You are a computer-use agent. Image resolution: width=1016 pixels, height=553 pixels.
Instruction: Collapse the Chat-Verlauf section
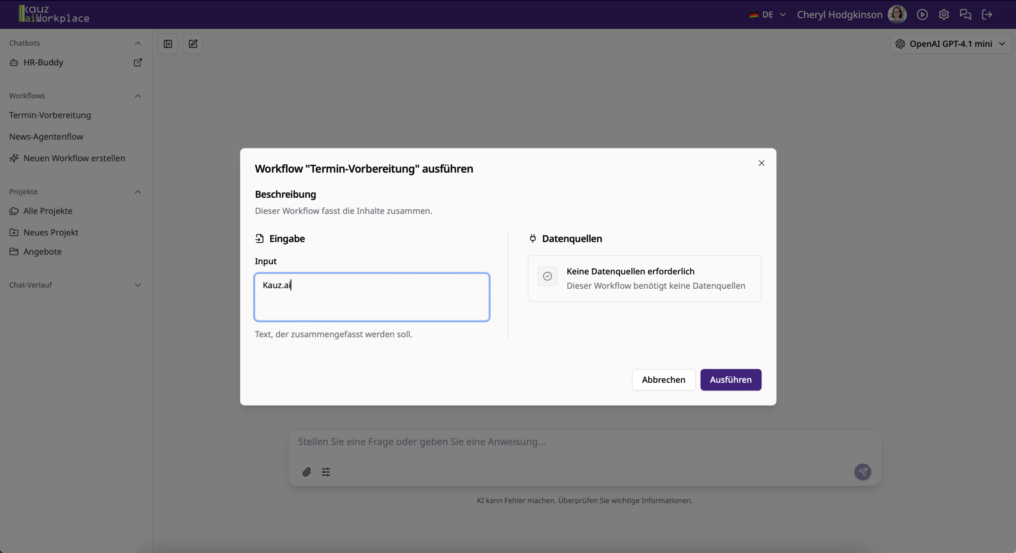click(138, 285)
